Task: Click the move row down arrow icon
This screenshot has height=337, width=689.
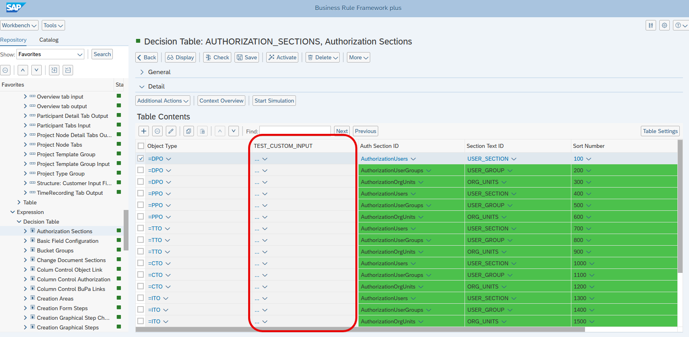Action: click(234, 131)
